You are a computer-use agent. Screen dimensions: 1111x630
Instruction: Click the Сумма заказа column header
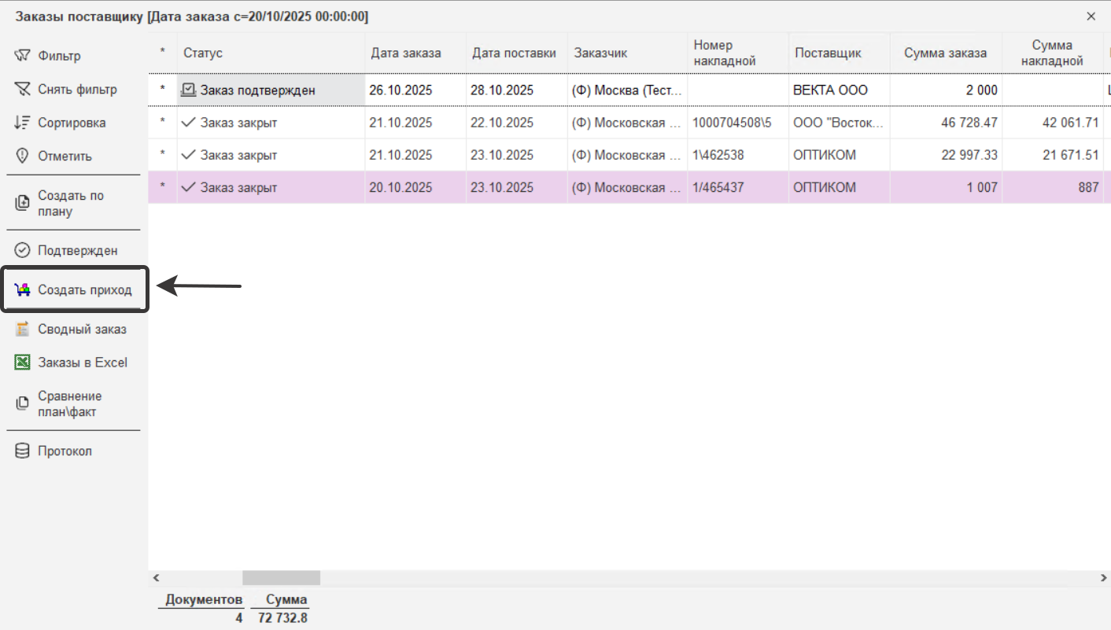[x=944, y=53]
